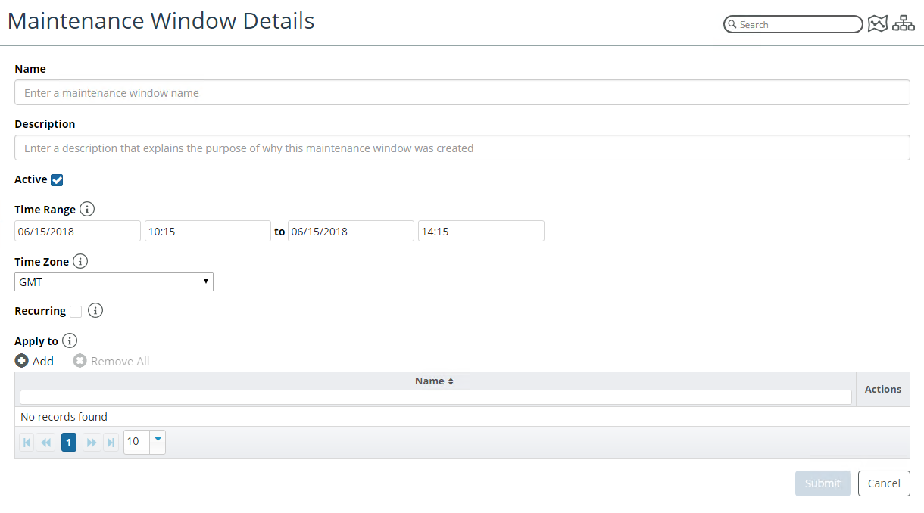Image resolution: width=924 pixels, height=513 pixels.
Task: Uncheck the Active checkbox
Action: point(57,180)
